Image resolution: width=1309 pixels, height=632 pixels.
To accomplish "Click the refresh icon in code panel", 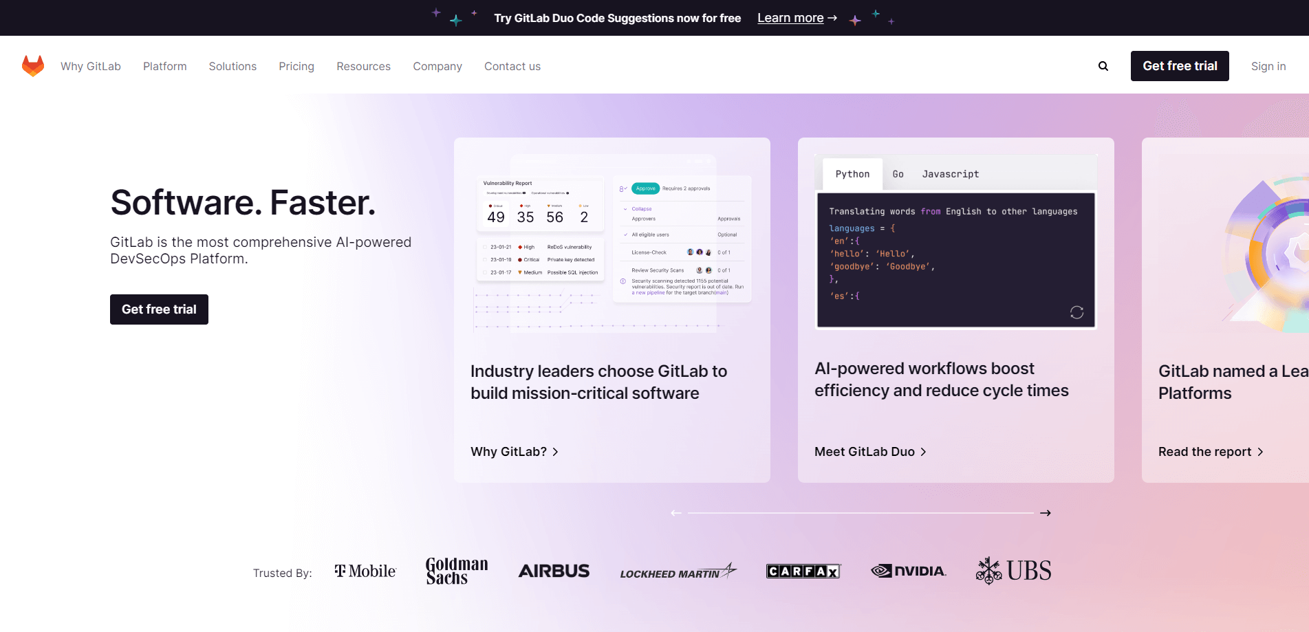I will [1077, 312].
